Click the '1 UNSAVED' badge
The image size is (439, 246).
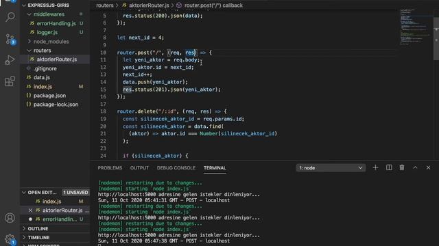(x=75, y=193)
